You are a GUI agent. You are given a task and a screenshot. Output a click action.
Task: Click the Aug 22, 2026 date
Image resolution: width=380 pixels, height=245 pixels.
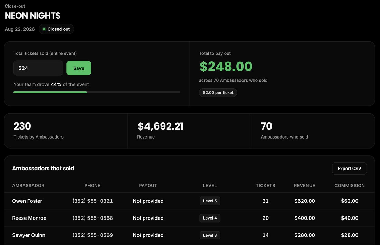20,29
